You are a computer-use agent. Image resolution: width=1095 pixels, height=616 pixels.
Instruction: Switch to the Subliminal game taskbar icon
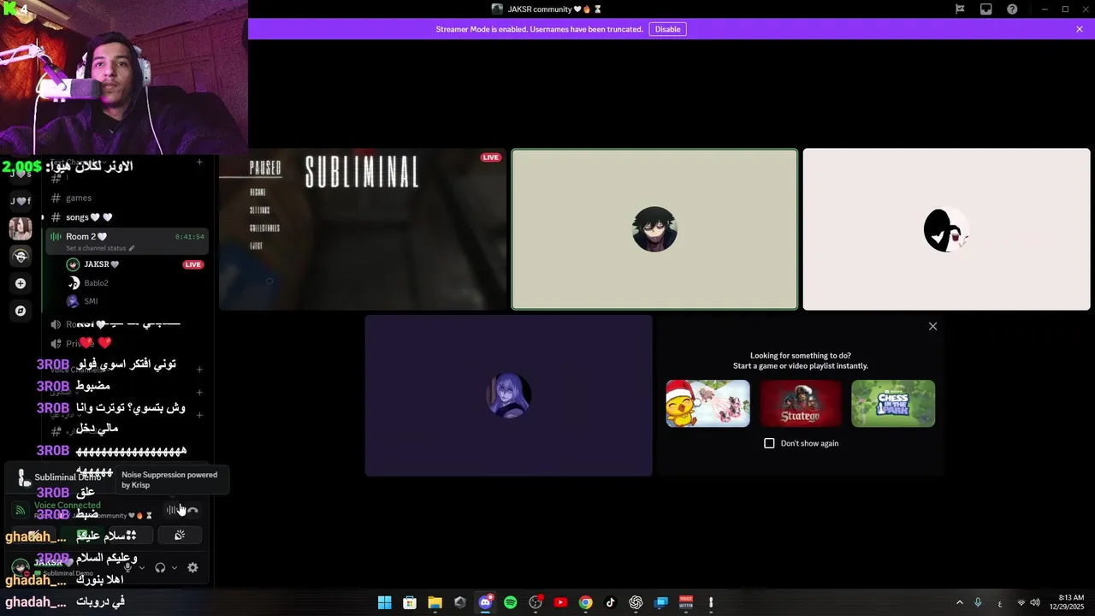tap(711, 602)
